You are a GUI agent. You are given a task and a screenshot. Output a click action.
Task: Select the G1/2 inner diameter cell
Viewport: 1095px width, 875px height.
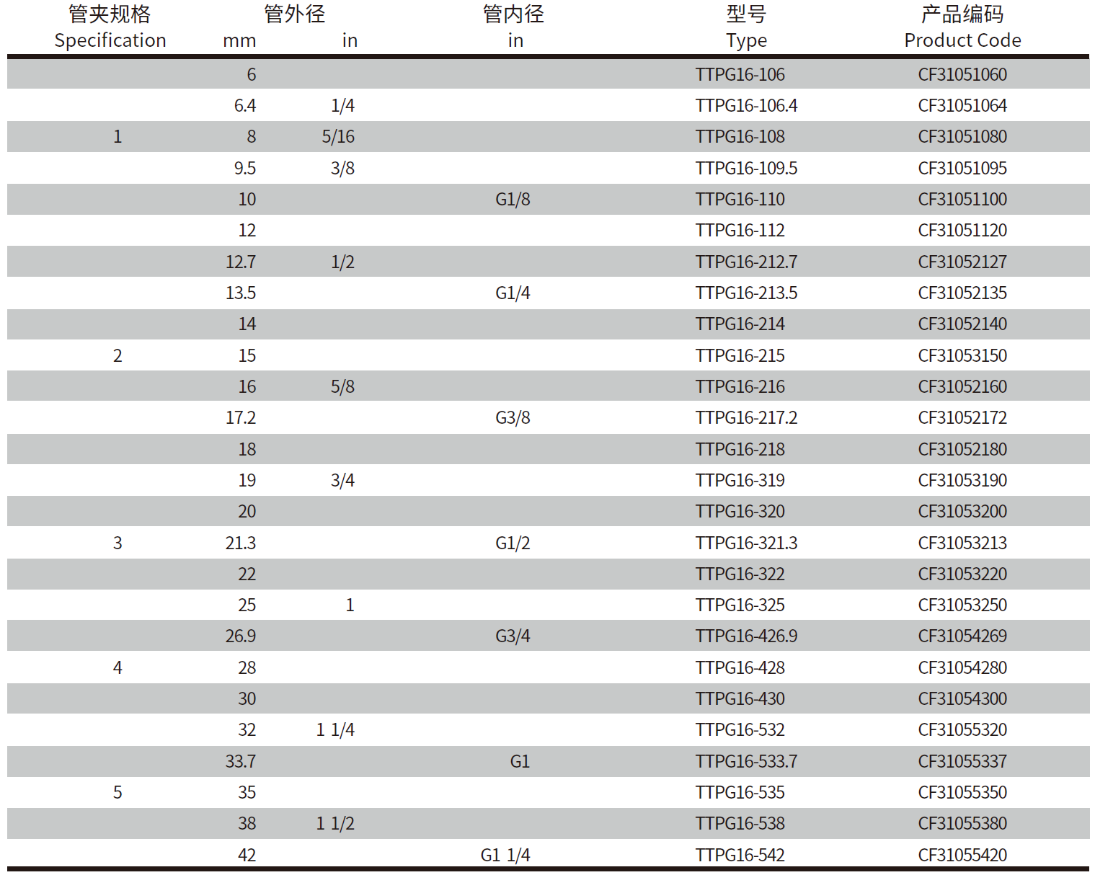point(513,543)
